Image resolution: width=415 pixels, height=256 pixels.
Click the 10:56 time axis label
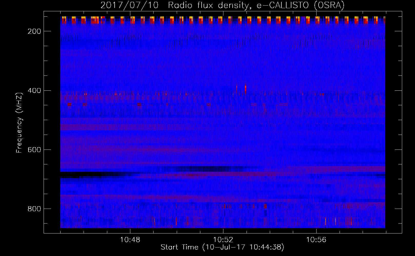[x=316, y=240]
